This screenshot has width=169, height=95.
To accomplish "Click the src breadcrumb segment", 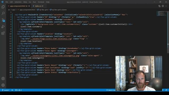I will pyautogui.click(x=9, y=10).
